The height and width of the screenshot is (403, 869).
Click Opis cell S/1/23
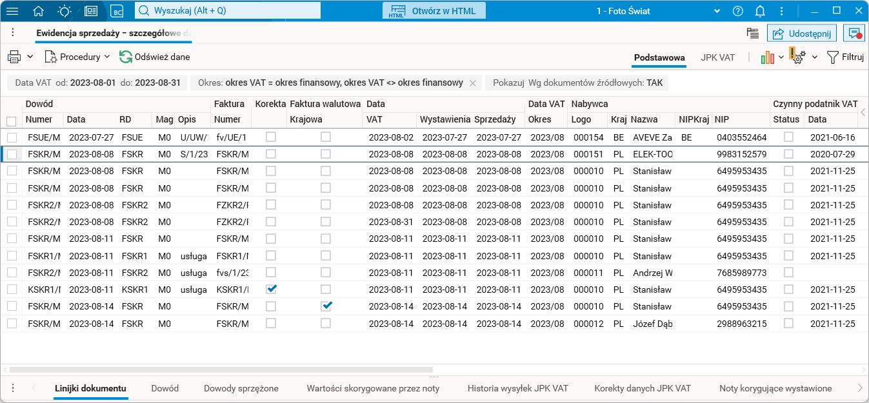[194, 154]
